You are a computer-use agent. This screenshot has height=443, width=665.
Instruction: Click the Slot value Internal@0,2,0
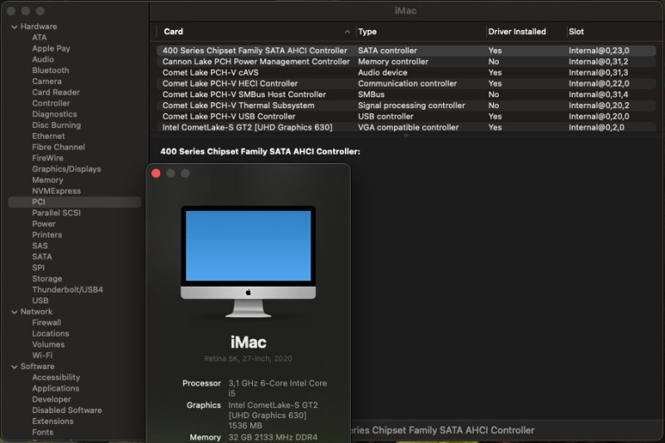pyautogui.click(x=596, y=128)
